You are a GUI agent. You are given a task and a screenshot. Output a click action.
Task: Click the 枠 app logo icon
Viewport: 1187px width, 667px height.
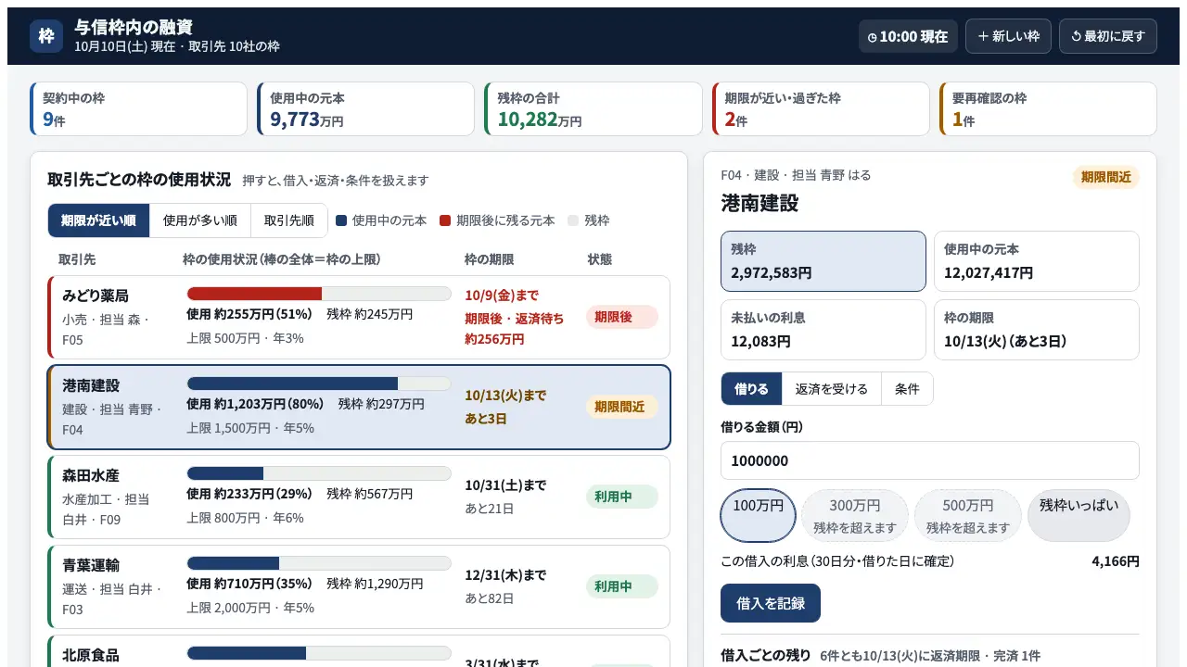[46, 36]
